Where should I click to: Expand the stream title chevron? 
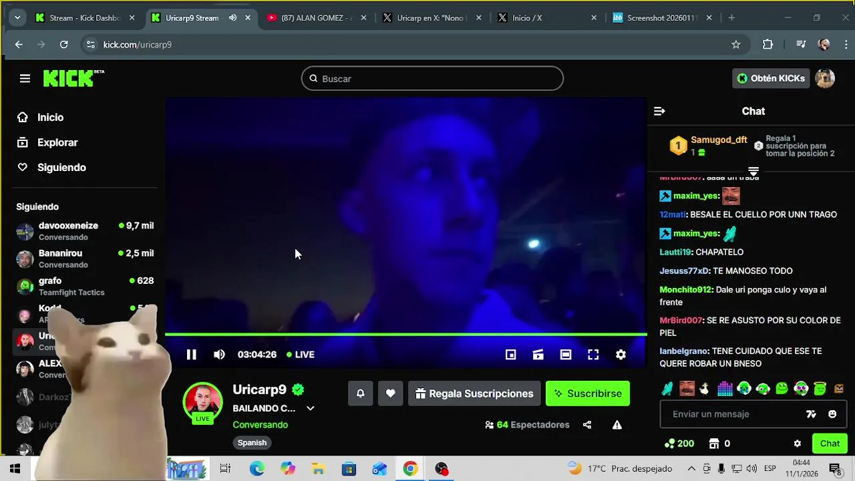(x=310, y=408)
